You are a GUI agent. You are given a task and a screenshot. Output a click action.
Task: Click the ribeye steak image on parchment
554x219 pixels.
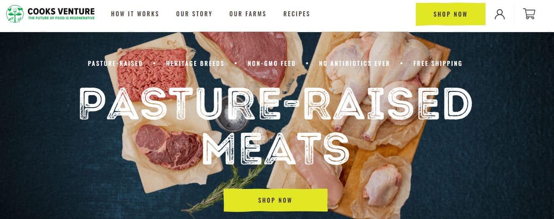click(169, 146)
